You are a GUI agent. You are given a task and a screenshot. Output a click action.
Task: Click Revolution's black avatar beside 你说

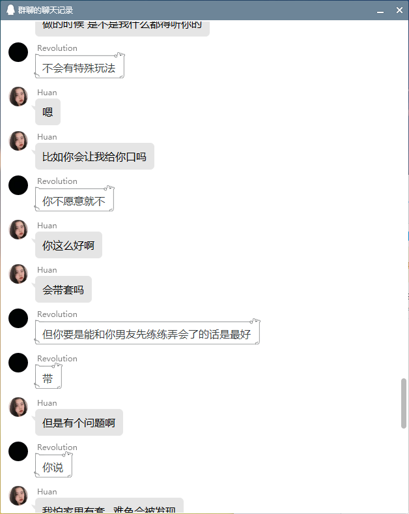[x=18, y=451]
